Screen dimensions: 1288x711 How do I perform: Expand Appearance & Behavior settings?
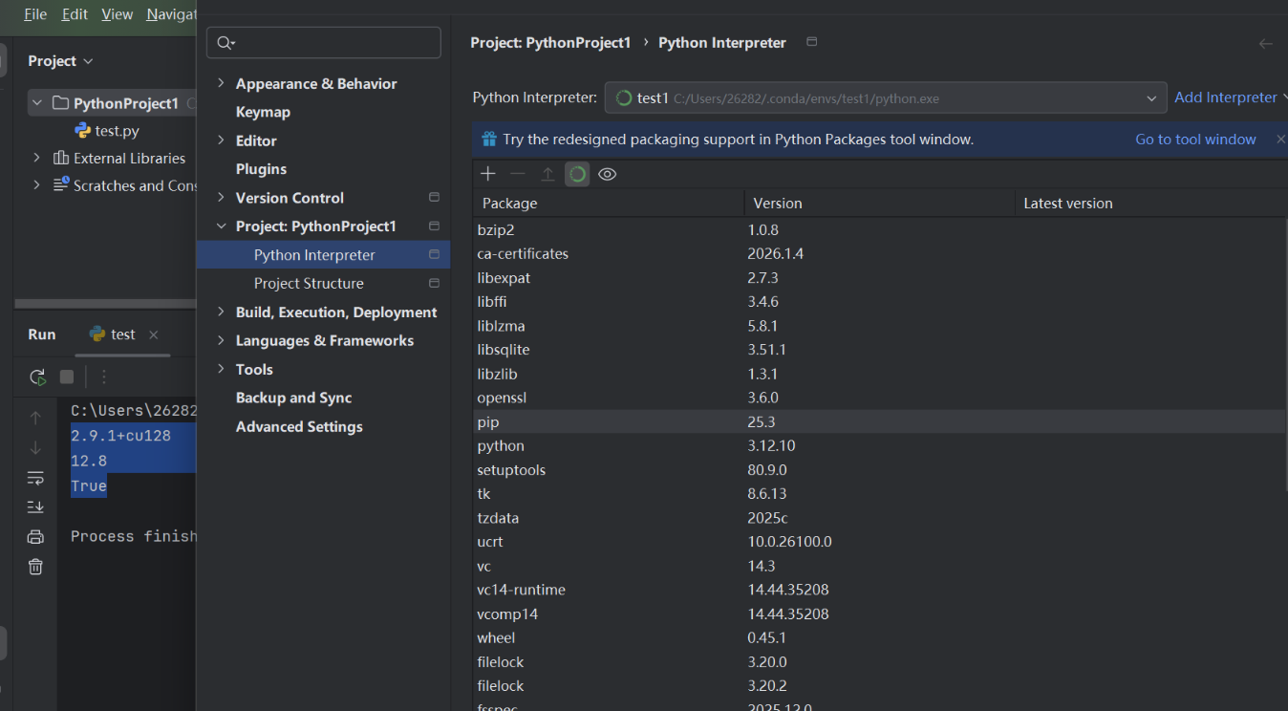(221, 84)
